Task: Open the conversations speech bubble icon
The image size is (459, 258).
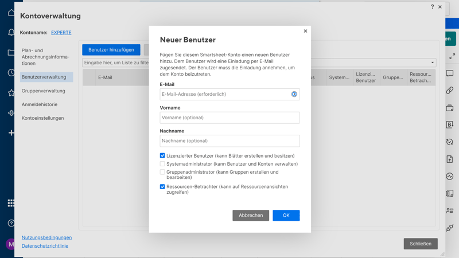Action: tap(450, 73)
